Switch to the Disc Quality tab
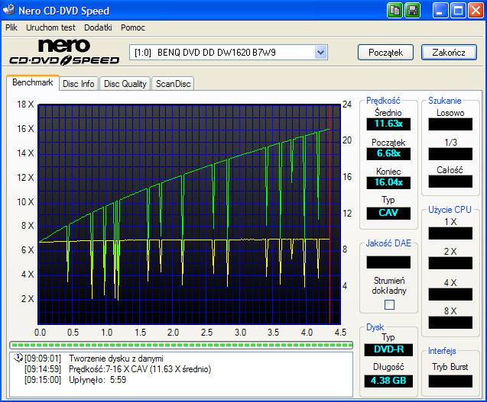The image size is (487, 402). [x=125, y=84]
